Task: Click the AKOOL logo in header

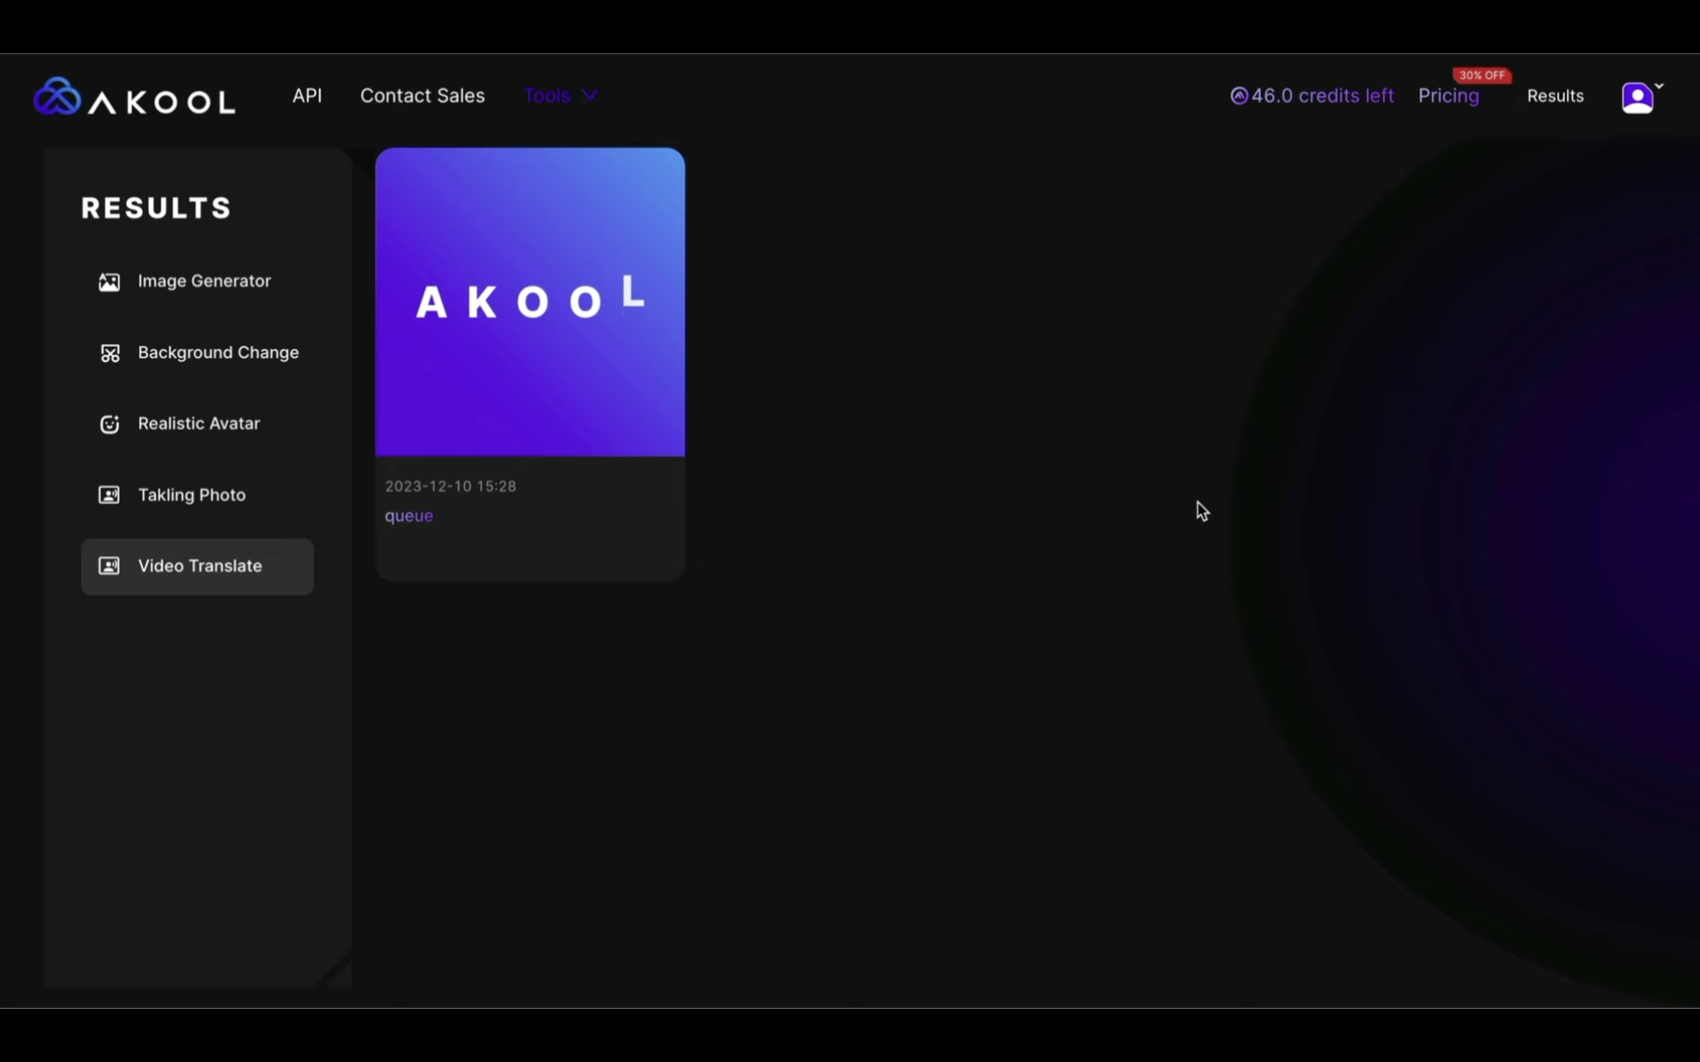Action: [134, 96]
